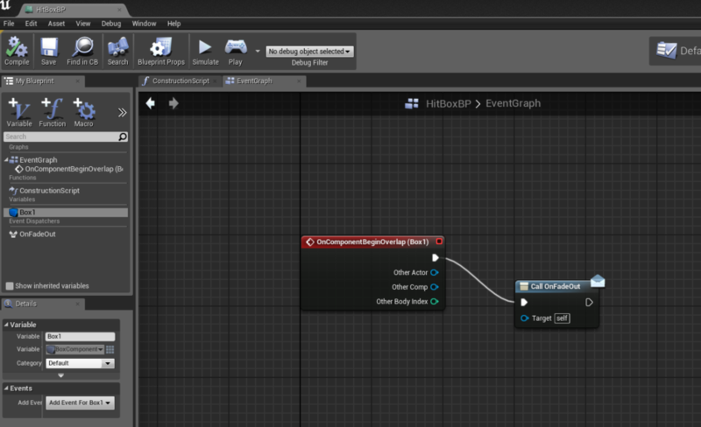This screenshot has height=427, width=701.
Task: Open the Debug menu
Action: point(111,24)
